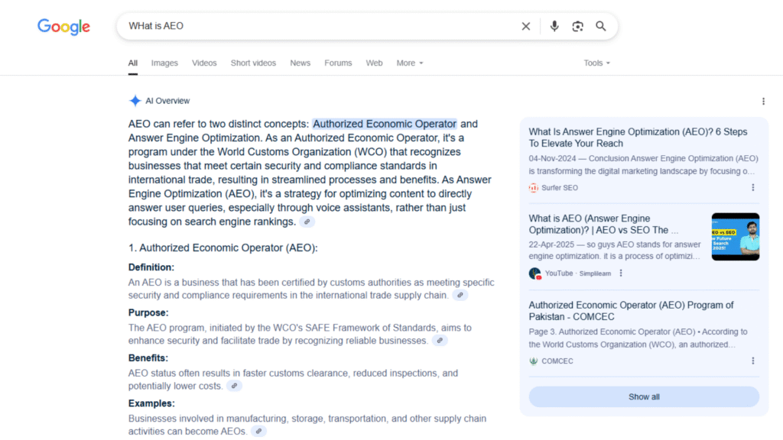Open 'Authorized Economic Operator (AEO) Program of Pakistan' result
Image resolution: width=783 pixels, height=440 pixels.
tap(631, 311)
